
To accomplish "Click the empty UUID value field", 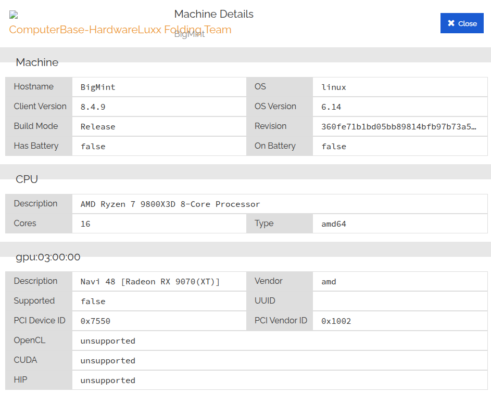I will coord(400,301).
